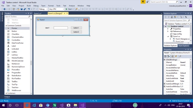Select the ToolTip toolbox control

point(15,84)
